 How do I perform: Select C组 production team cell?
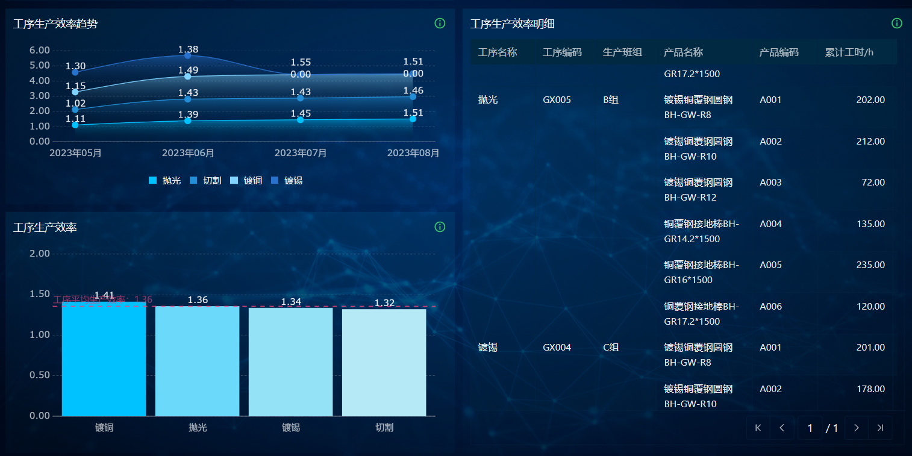tap(611, 348)
